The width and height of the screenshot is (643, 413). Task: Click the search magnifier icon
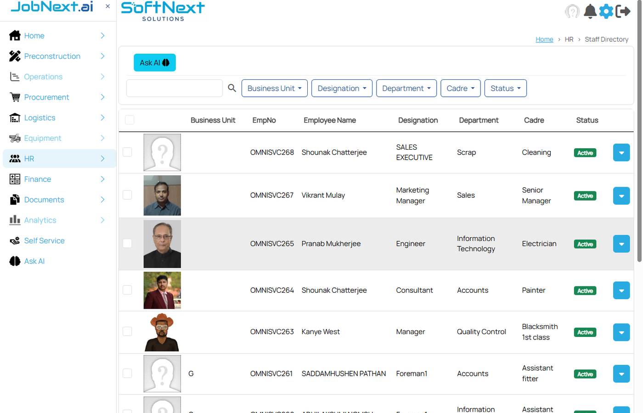(232, 88)
